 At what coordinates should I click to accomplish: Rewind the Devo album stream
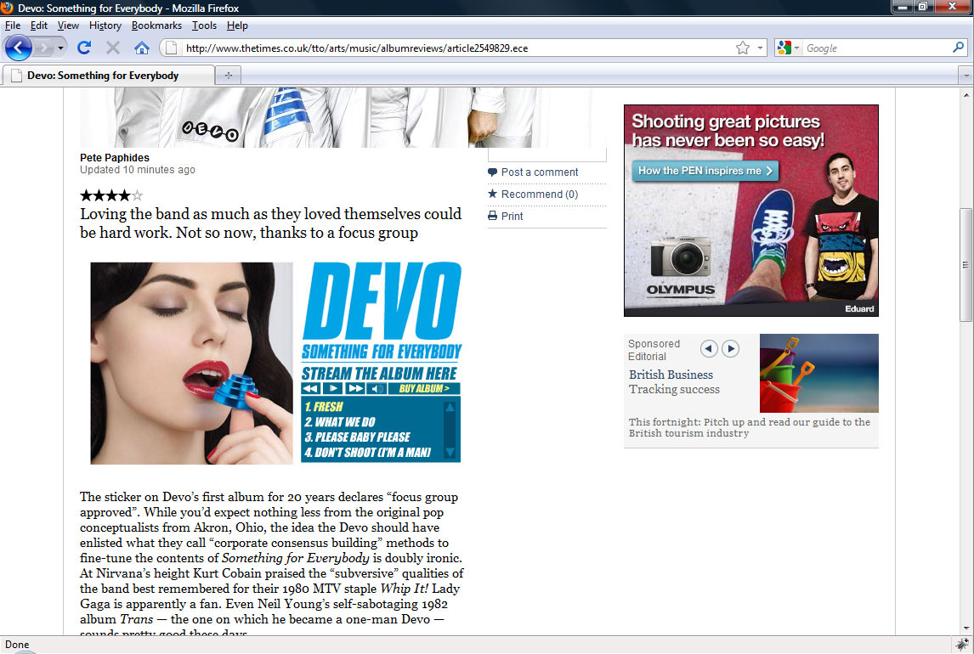click(310, 388)
